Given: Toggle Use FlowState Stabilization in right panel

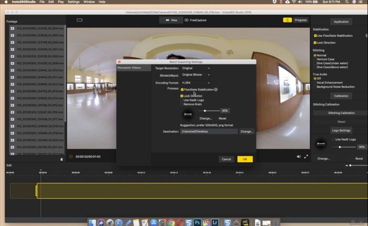Looking at the screenshot, I should [315, 36].
